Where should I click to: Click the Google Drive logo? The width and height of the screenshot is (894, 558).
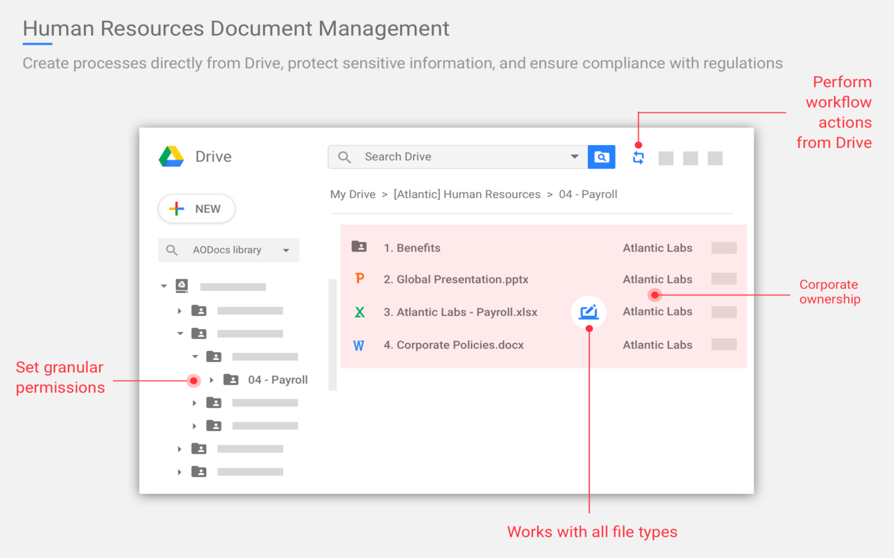click(x=171, y=156)
